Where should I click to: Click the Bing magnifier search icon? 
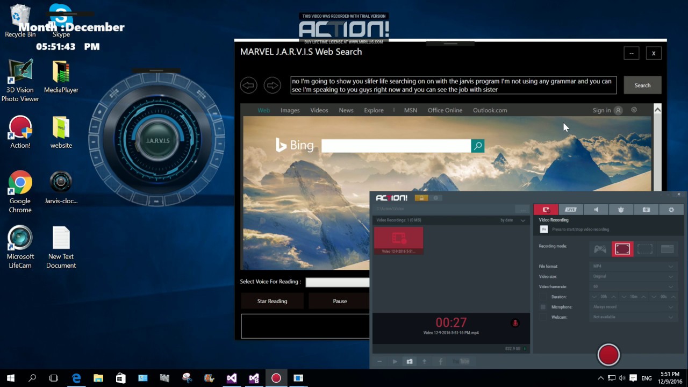click(x=477, y=146)
